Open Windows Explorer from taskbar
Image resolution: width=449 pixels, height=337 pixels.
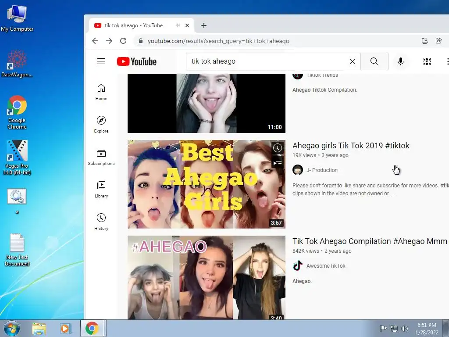(x=39, y=329)
